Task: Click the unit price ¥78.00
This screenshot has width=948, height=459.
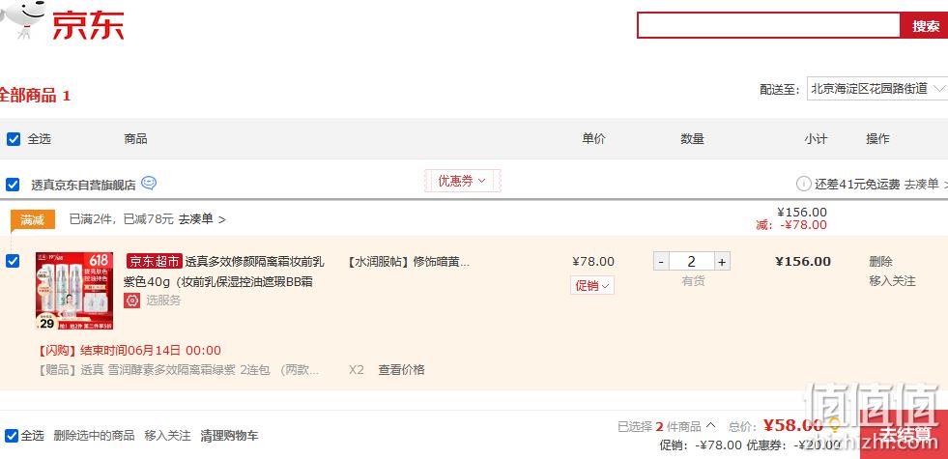Action: point(593,262)
